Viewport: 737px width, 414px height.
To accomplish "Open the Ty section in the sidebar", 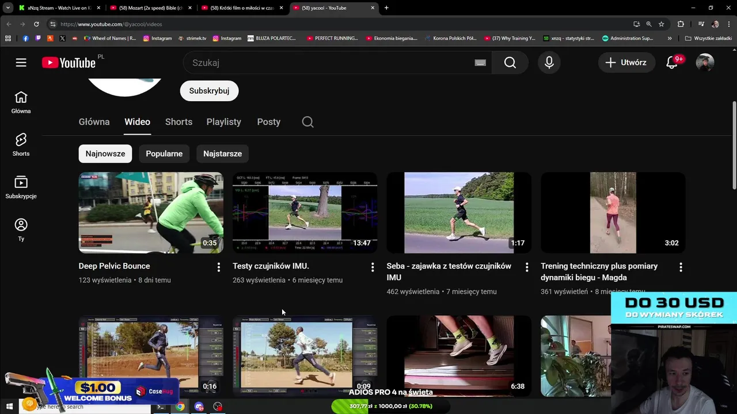I will [21, 231].
